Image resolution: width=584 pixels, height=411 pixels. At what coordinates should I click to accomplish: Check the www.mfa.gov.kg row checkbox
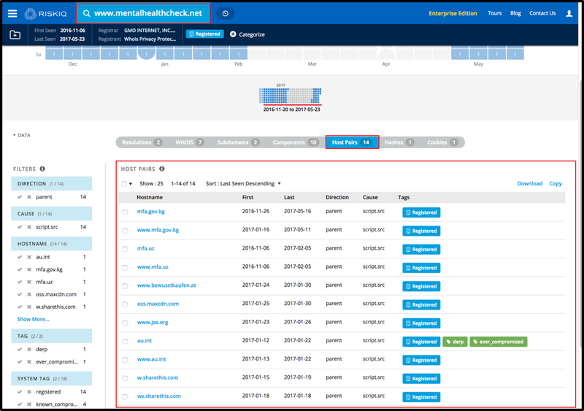(125, 231)
